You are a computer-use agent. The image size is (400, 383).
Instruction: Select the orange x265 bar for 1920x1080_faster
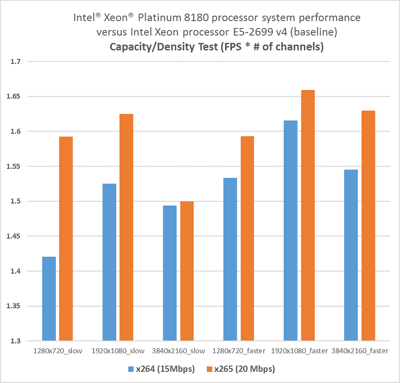[308, 215]
